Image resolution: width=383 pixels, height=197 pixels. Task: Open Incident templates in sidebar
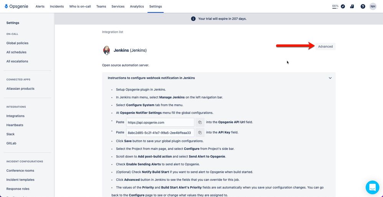point(20,180)
